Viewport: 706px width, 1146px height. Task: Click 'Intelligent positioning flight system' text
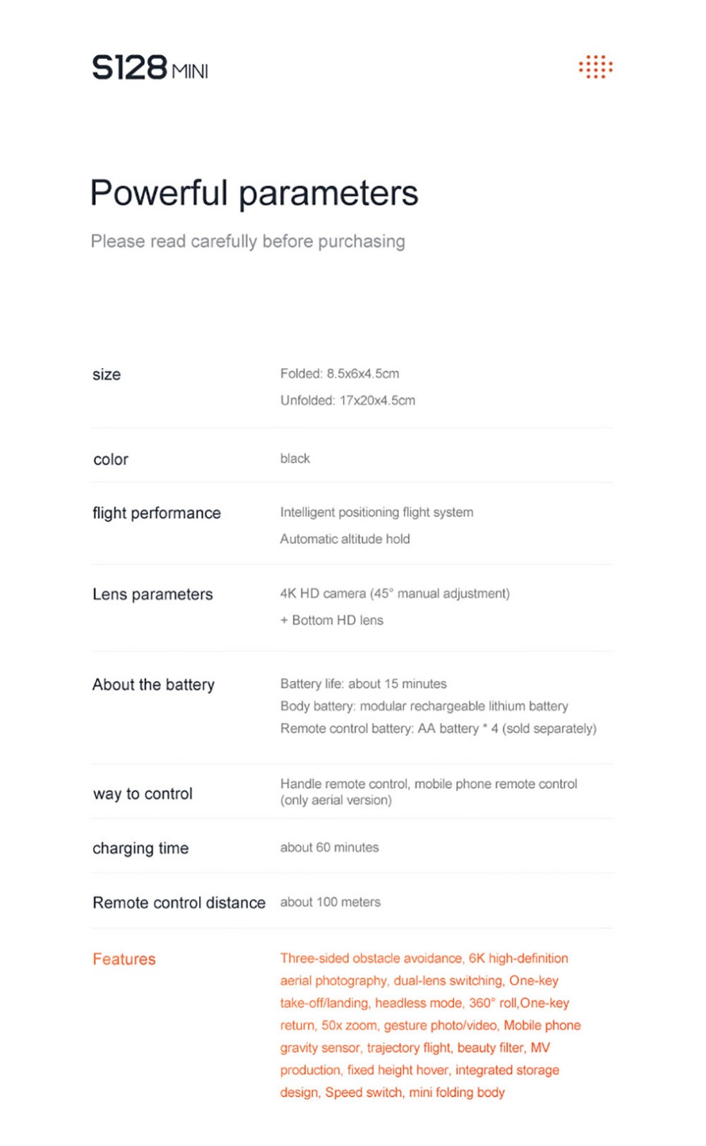pos(377,512)
